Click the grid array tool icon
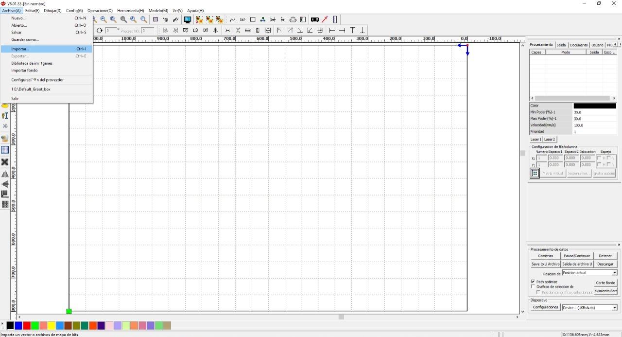The height and width of the screenshot is (337, 622). (x=5, y=150)
